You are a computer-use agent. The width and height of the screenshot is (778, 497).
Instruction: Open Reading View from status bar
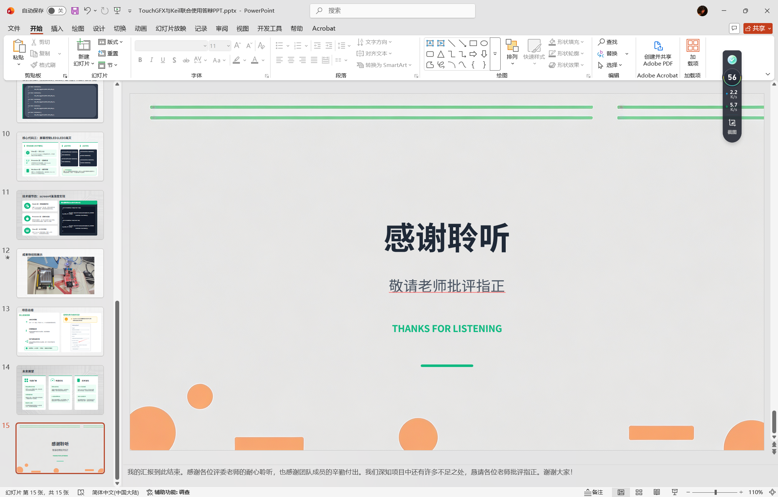click(x=657, y=492)
